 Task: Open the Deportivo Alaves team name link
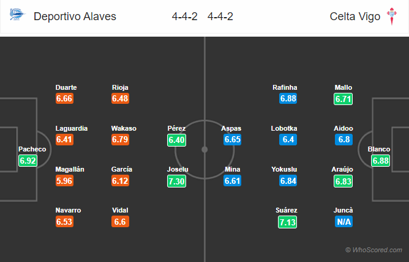pyautogui.click(x=75, y=16)
